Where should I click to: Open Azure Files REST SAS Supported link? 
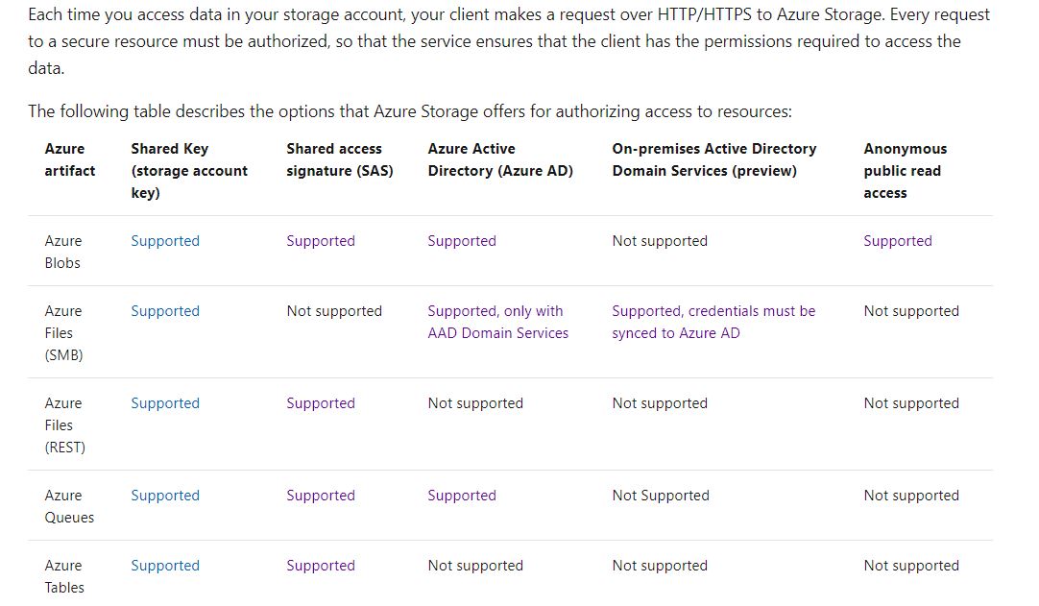pyautogui.click(x=321, y=403)
